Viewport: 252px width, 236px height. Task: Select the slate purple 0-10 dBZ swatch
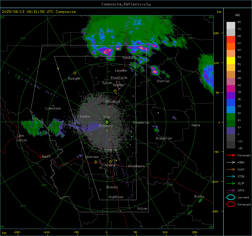tap(231, 131)
